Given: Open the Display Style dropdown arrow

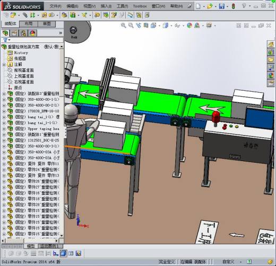Looking at the screenshot, I should click(x=171, y=26).
